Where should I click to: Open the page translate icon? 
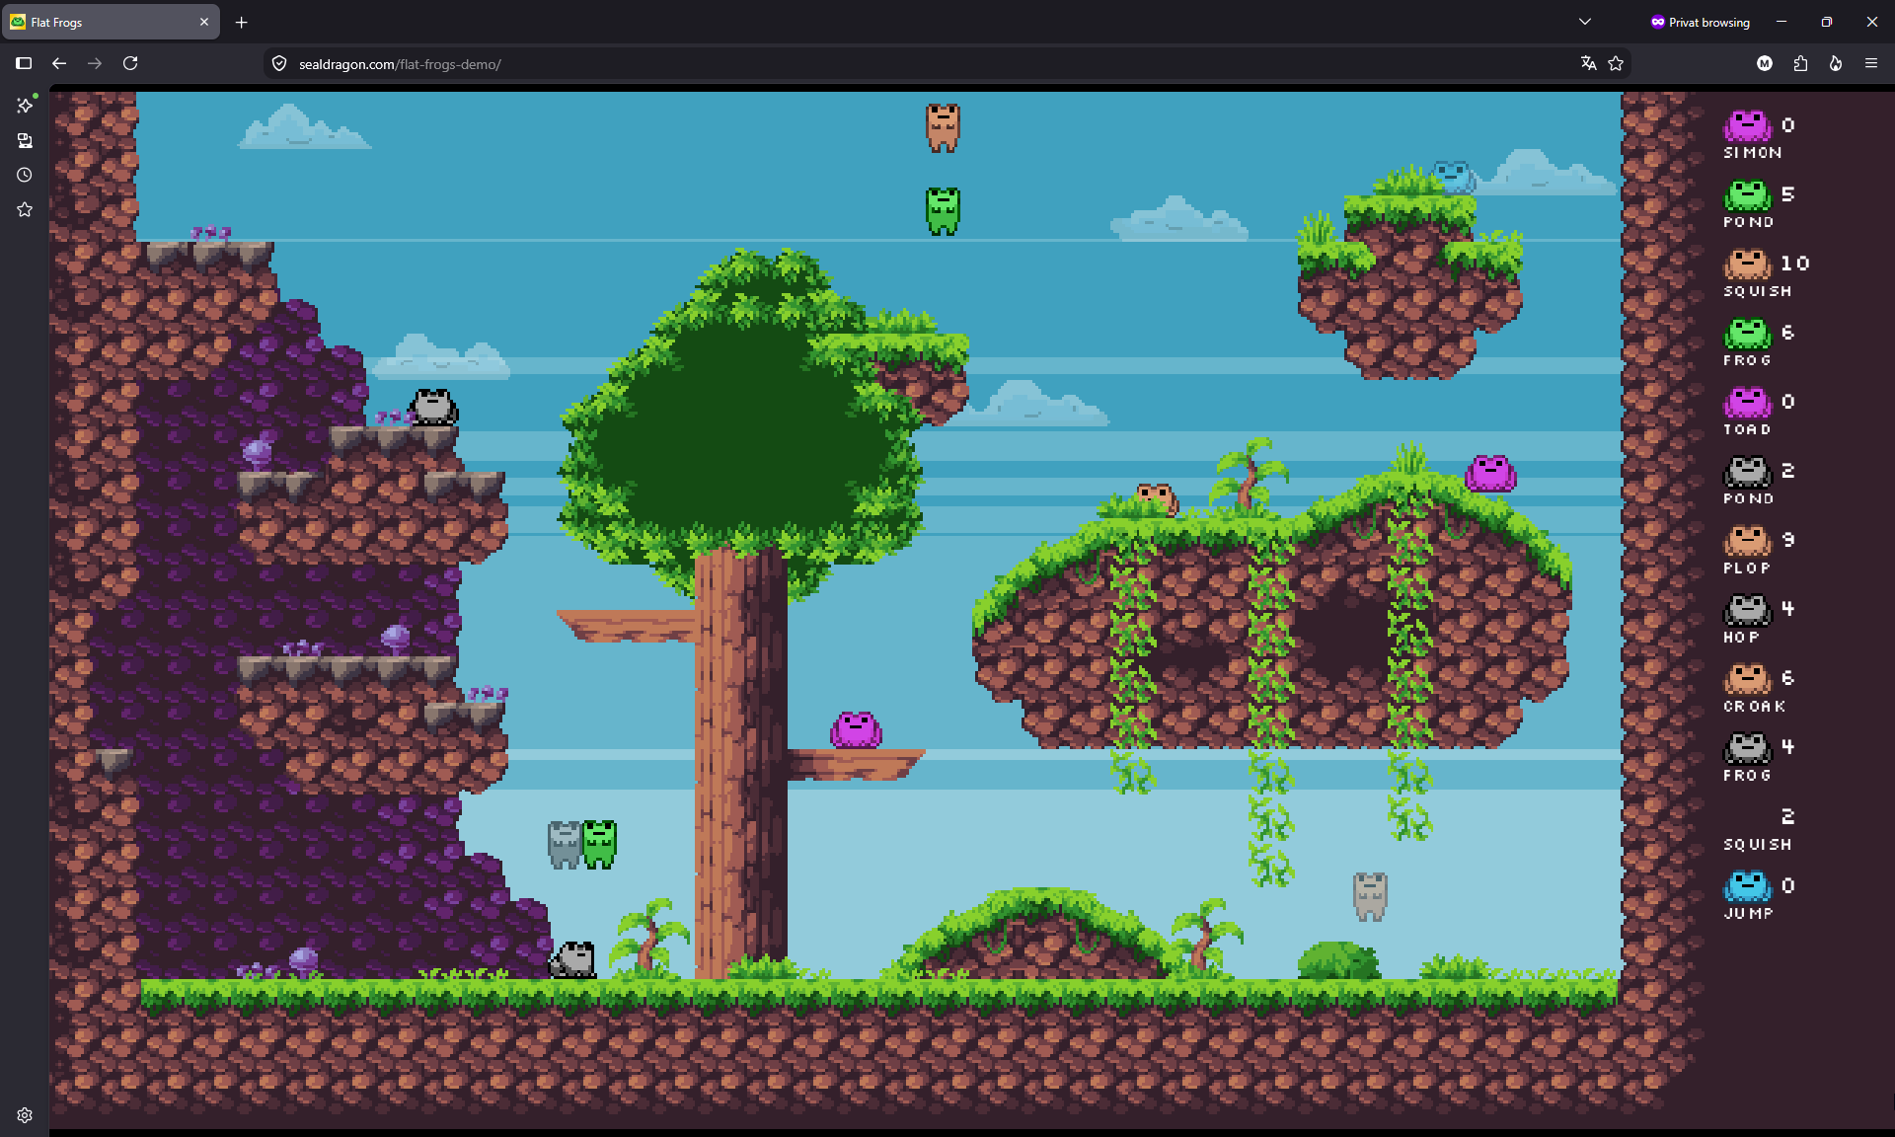[x=1588, y=63]
